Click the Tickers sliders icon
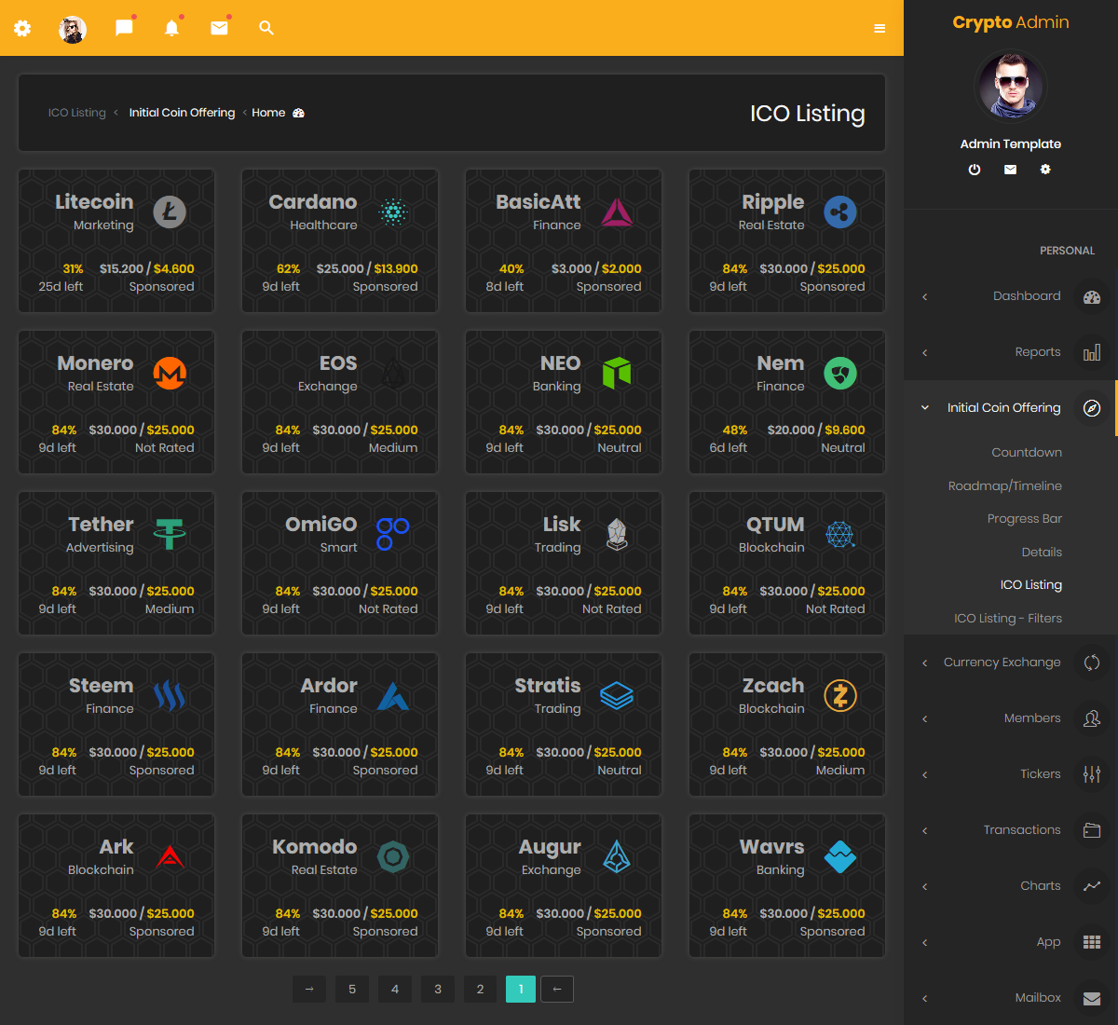Image resolution: width=1118 pixels, height=1025 pixels. pos(1092,774)
